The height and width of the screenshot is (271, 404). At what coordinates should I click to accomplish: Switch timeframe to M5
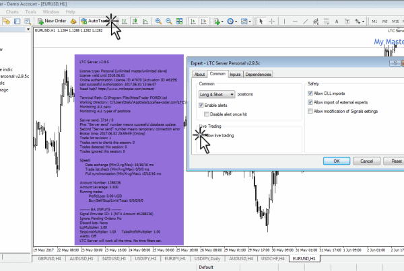(x=384, y=22)
